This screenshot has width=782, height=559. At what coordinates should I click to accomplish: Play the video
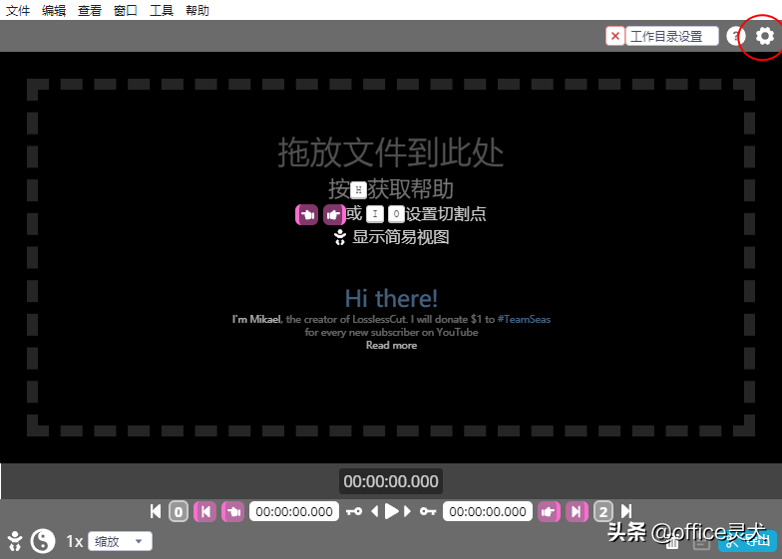(x=391, y=512)
